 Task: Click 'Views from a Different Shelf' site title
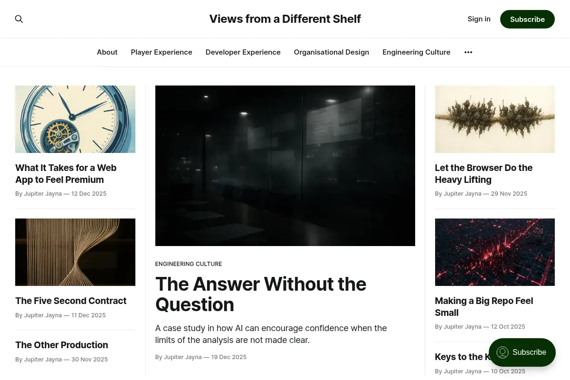285,19
